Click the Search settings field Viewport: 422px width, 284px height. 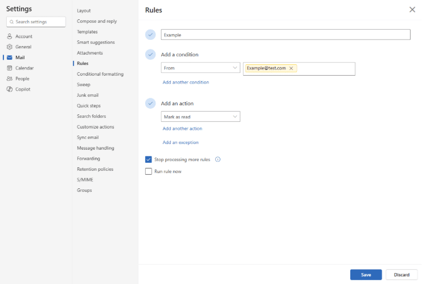34,22
